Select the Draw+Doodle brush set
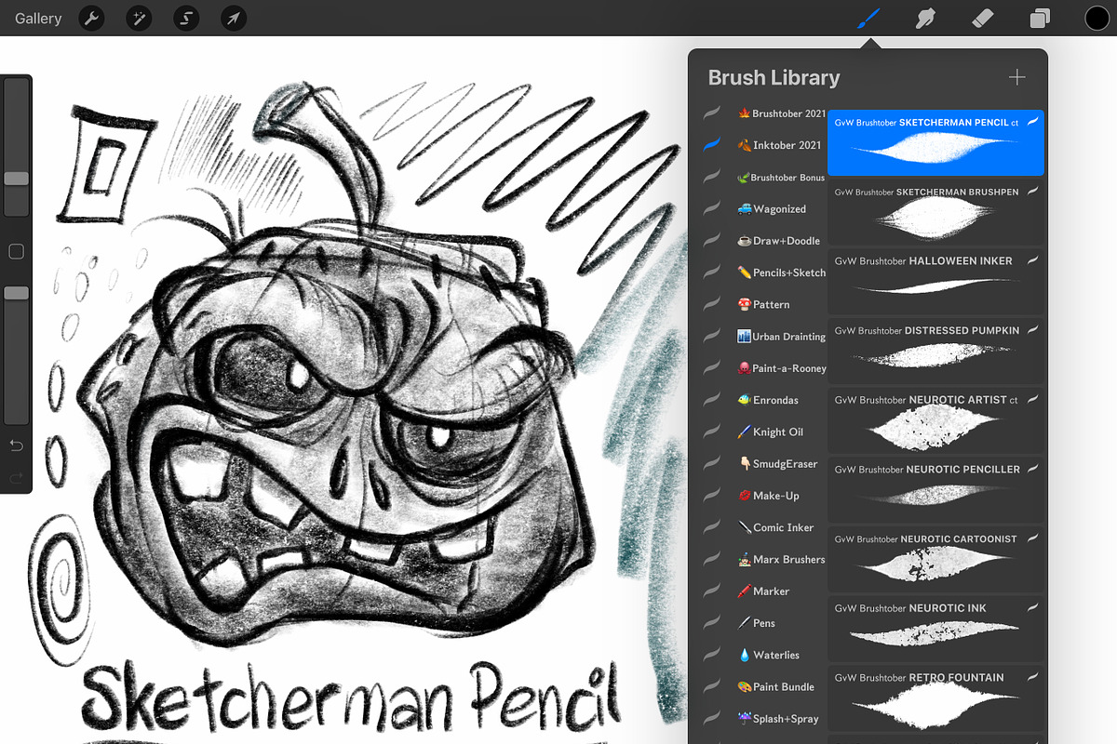The width and height of the screenshot is (1117, 744). click(x=778, y=241)
